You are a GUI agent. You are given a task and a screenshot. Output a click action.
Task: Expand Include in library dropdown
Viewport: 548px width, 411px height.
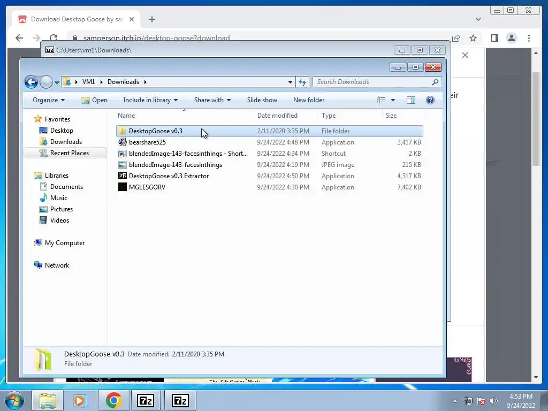(150, 100)
